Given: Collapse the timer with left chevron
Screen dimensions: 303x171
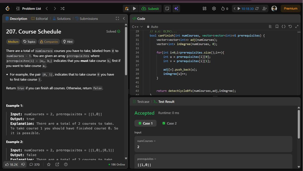Looking at the screenshot, I should tap(234, 9).
